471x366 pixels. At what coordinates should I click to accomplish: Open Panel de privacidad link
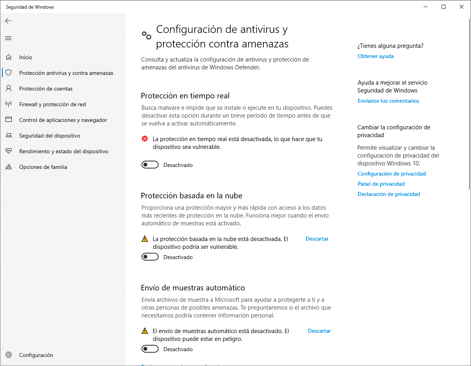[x=381, y=184]
